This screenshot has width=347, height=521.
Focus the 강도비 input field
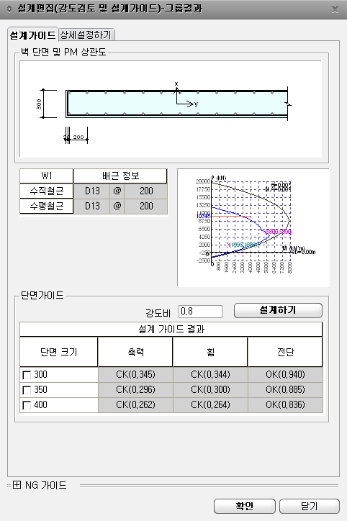[200, 312]
